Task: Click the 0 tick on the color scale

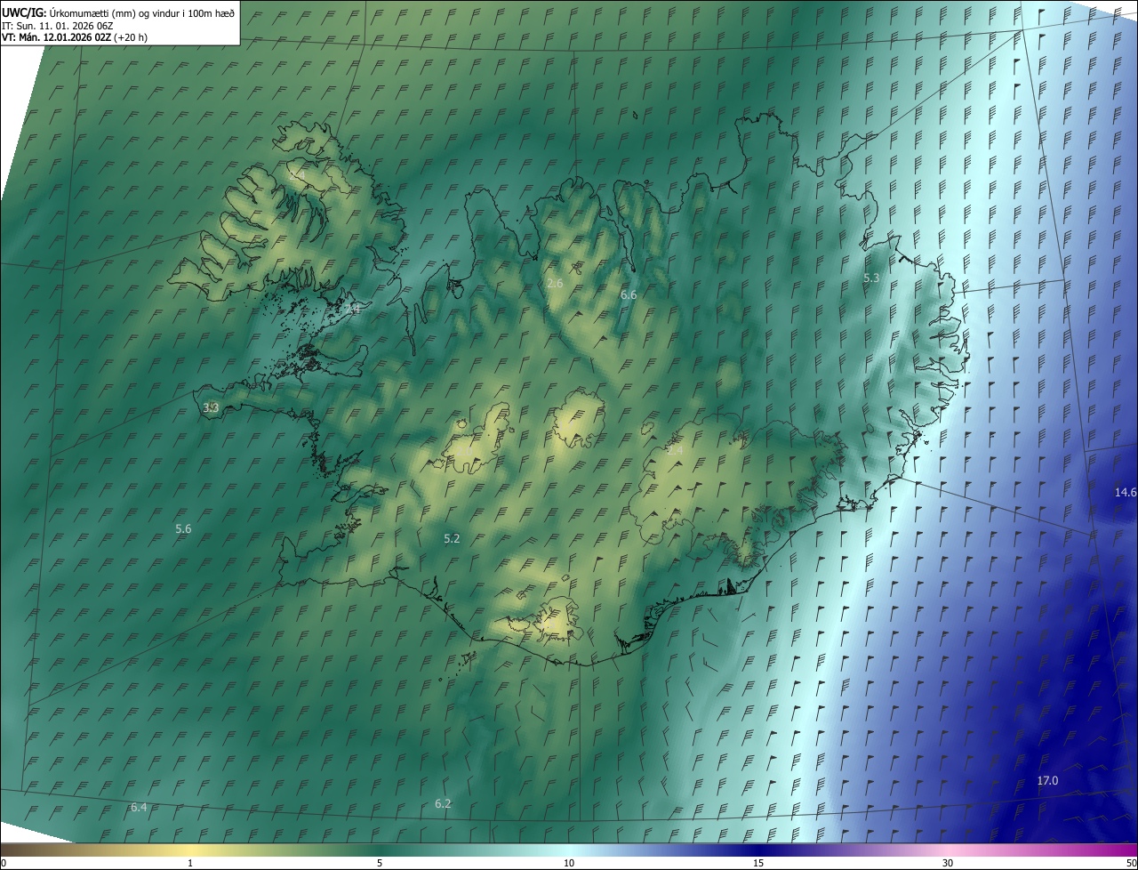Action: (x=4, y=863)
